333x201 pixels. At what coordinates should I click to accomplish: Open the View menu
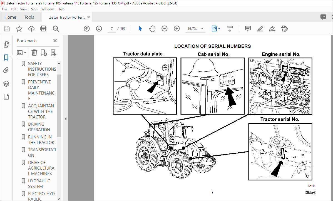24,9
